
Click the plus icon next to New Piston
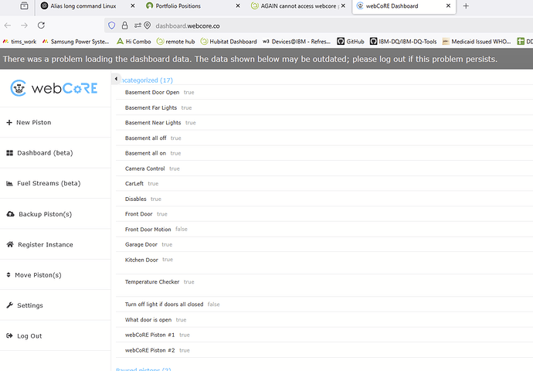point(9,122)
